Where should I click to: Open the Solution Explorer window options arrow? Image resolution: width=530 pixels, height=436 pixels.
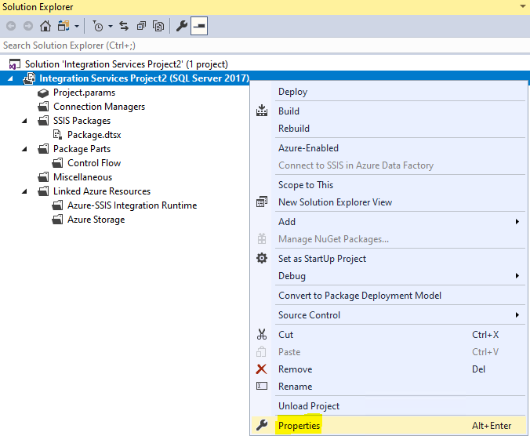523,6
